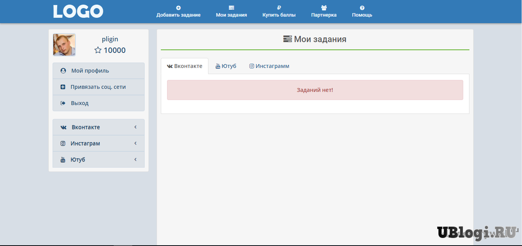
Task: Open Привязать соц. сети link
Action: point(98,87)
